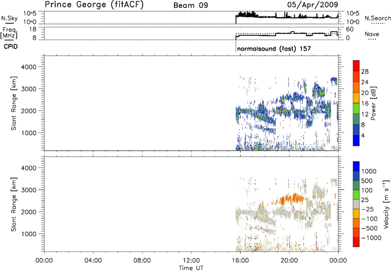Screen dimensions: 391x271
Task: Select the "-100" value on Velocity colorbar
Action: point(369,219)
